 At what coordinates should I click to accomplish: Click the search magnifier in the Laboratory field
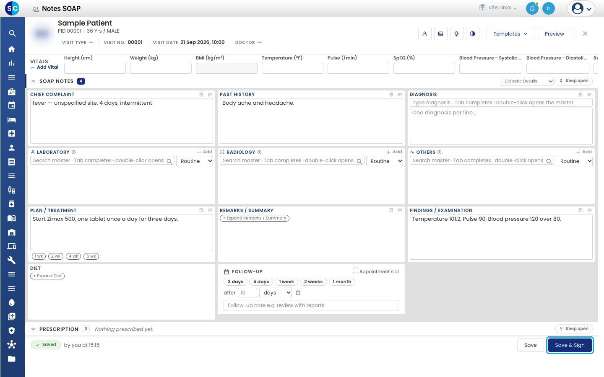(169, 161)
